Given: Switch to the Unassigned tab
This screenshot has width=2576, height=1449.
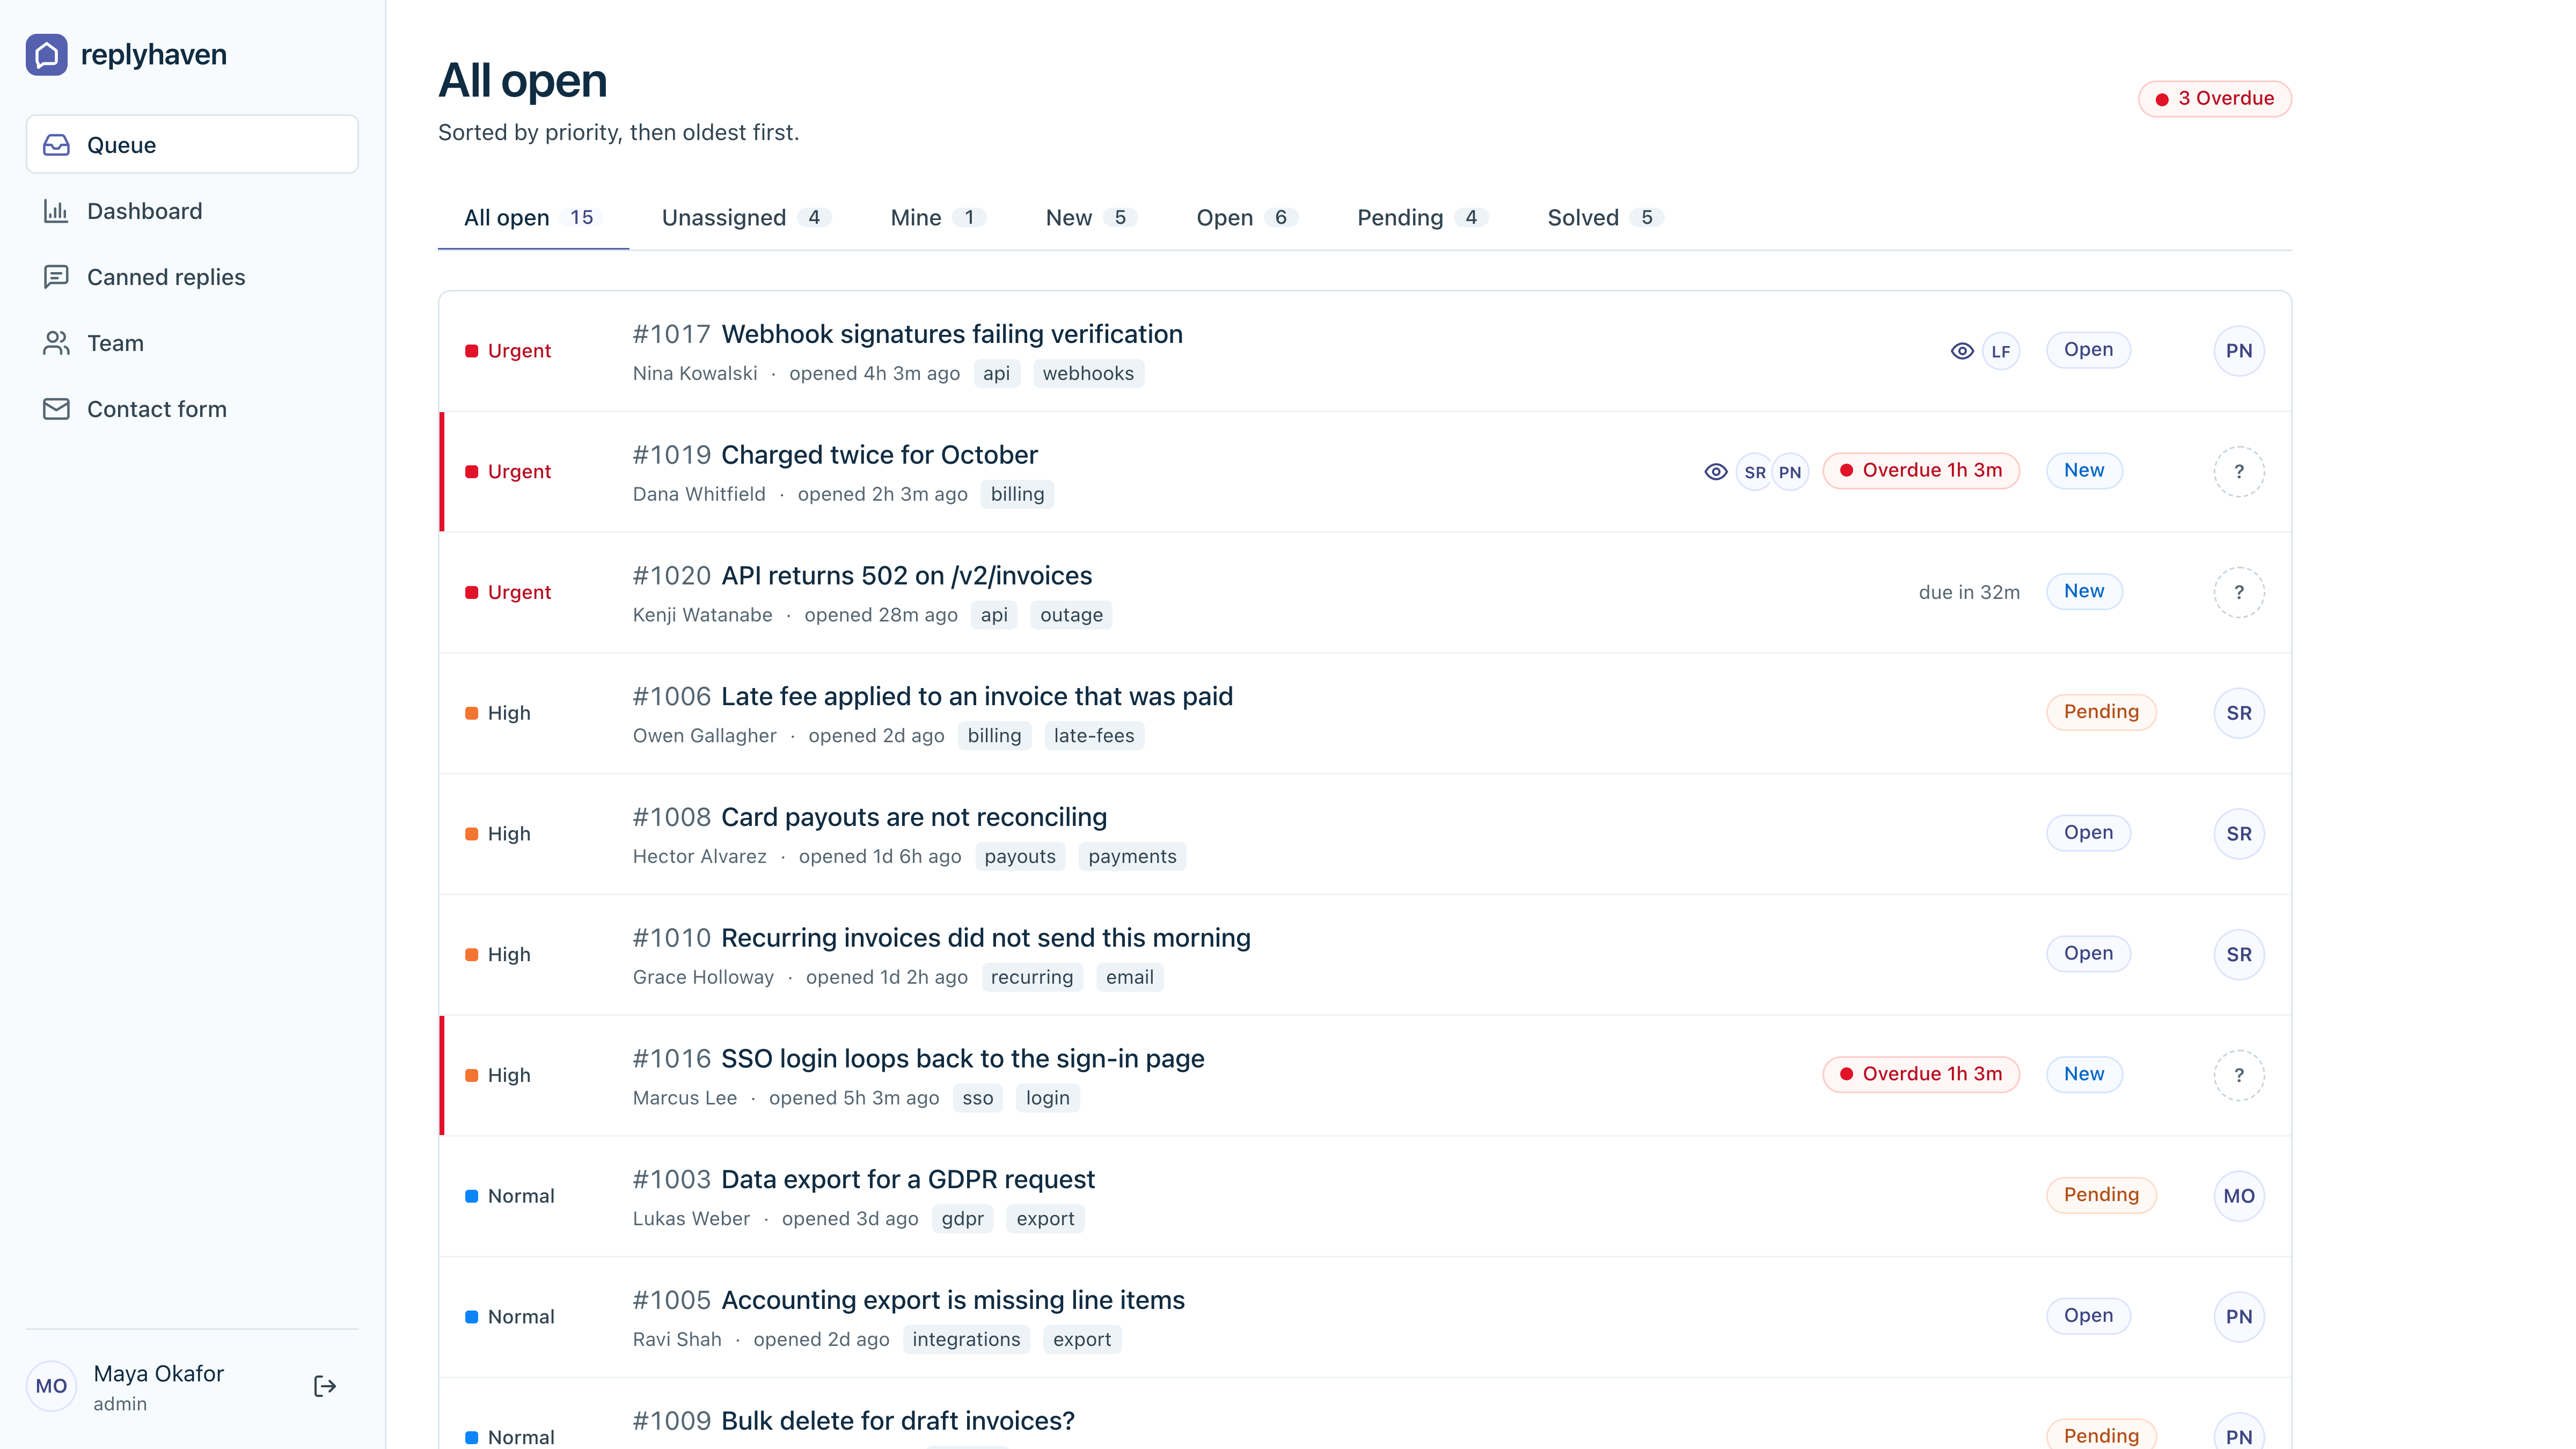Looking at the screenshot, I should pos(746,218).
